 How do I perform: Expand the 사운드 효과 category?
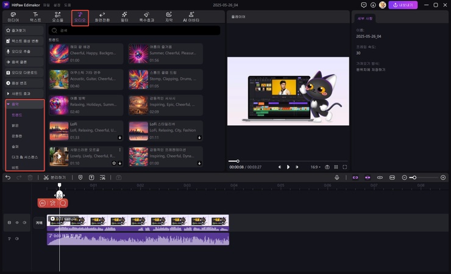click(x=23, y=94)
